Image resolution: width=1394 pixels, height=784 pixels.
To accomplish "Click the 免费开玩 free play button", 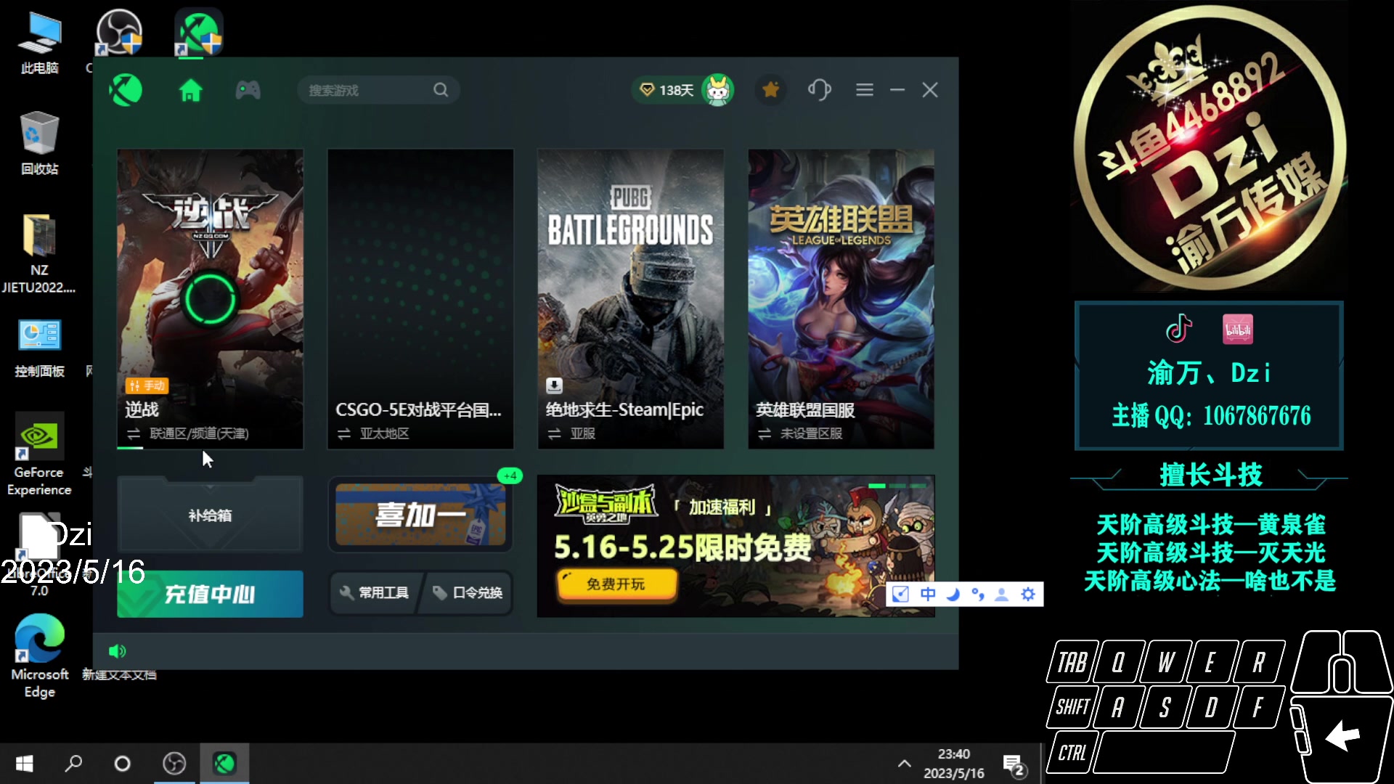I will [x=616, y=584].
